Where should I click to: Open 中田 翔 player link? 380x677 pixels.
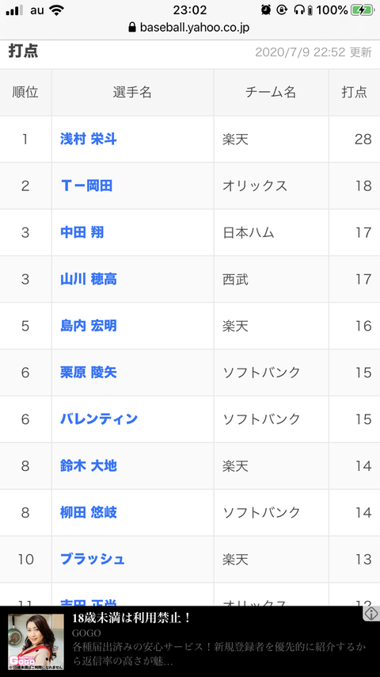[82, 232]
